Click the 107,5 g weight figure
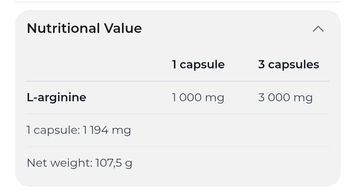Screen dimensions: 356x192 (114, 163)
